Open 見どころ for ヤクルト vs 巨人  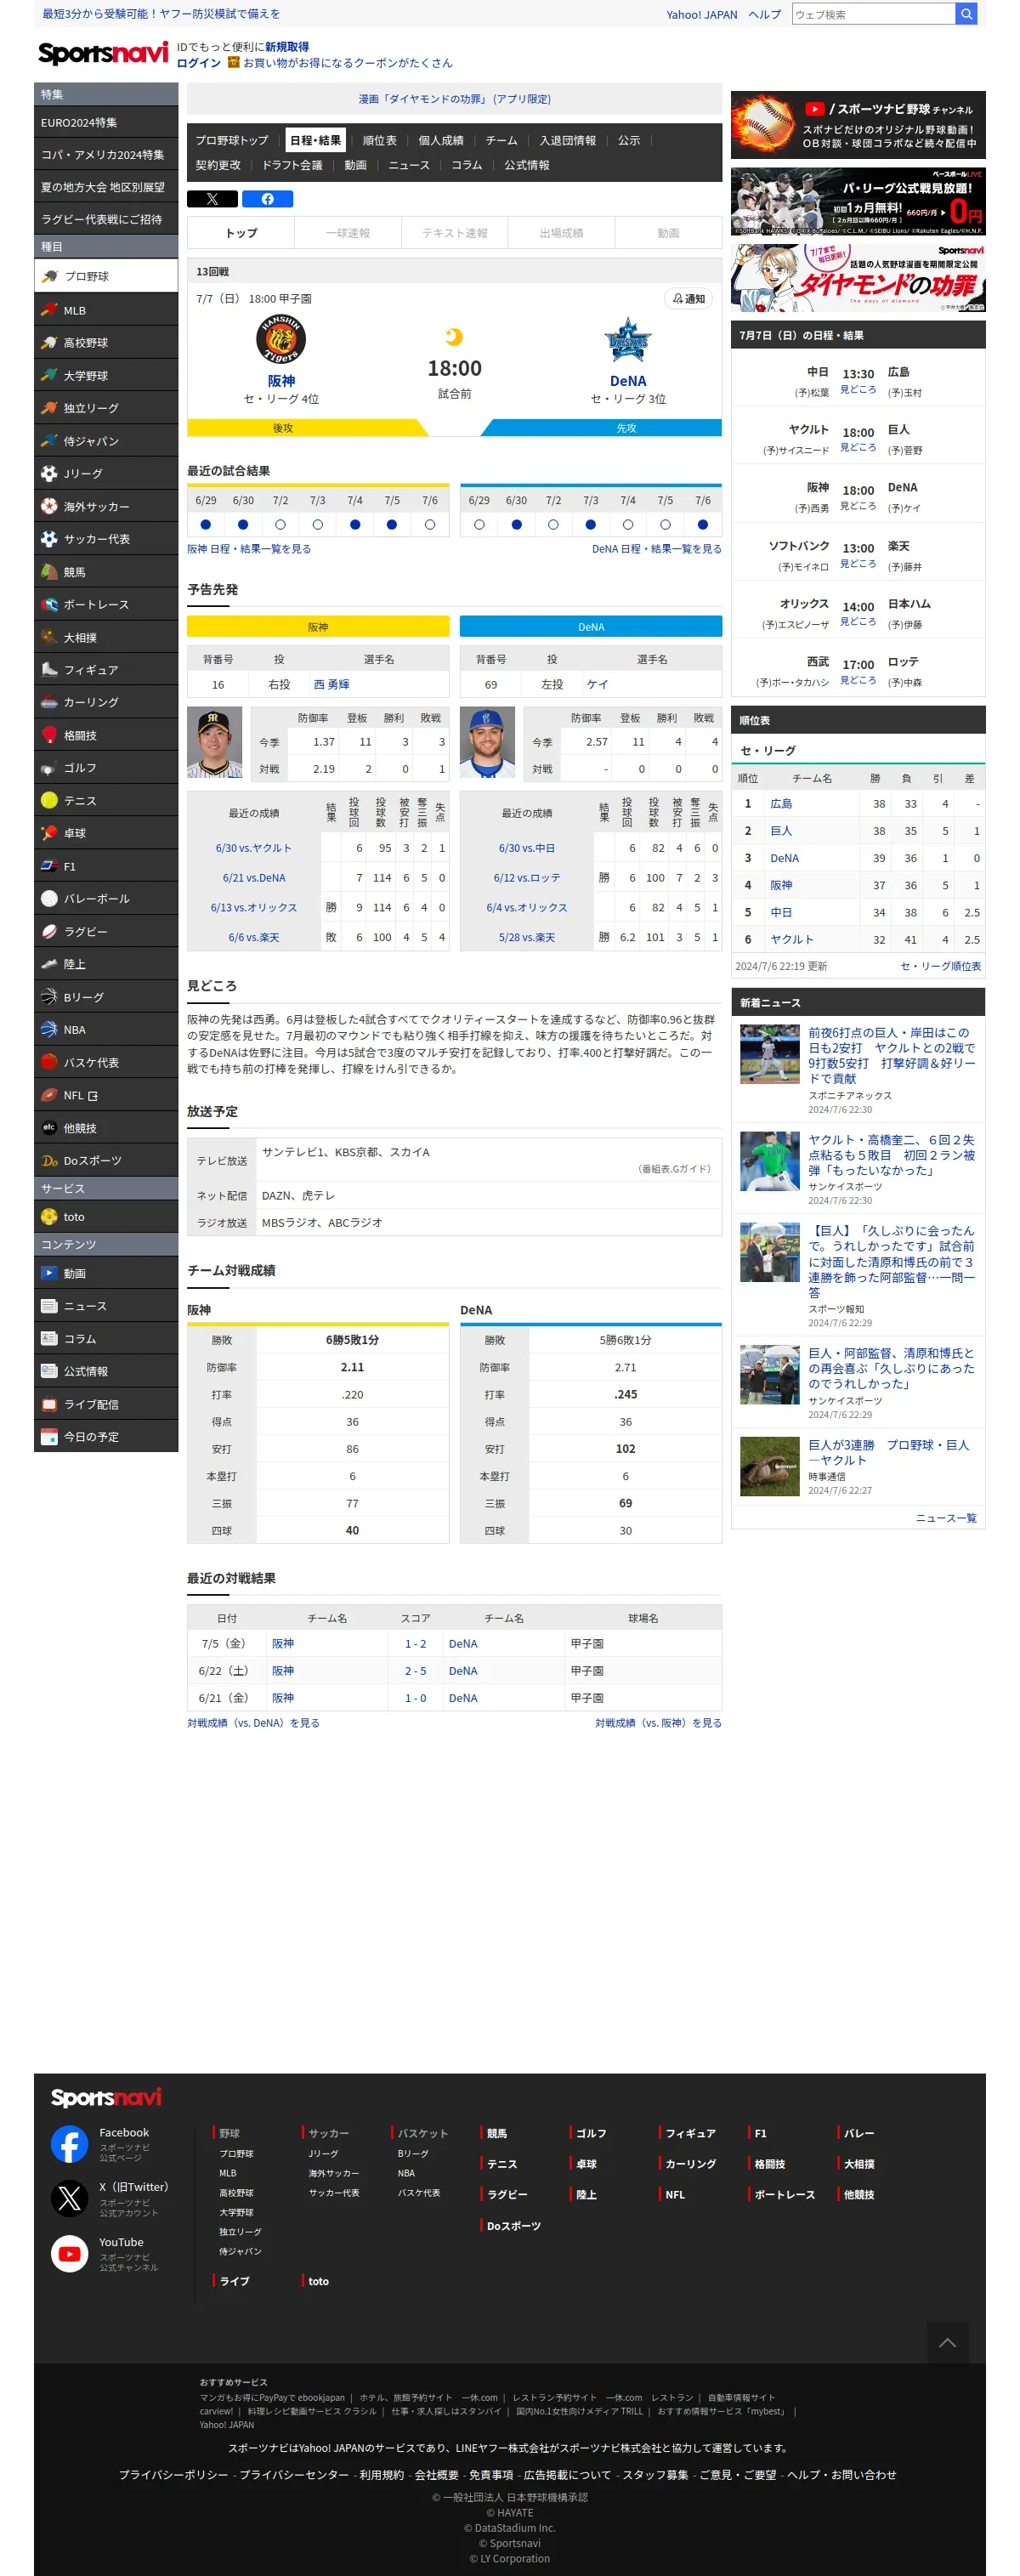857,447
